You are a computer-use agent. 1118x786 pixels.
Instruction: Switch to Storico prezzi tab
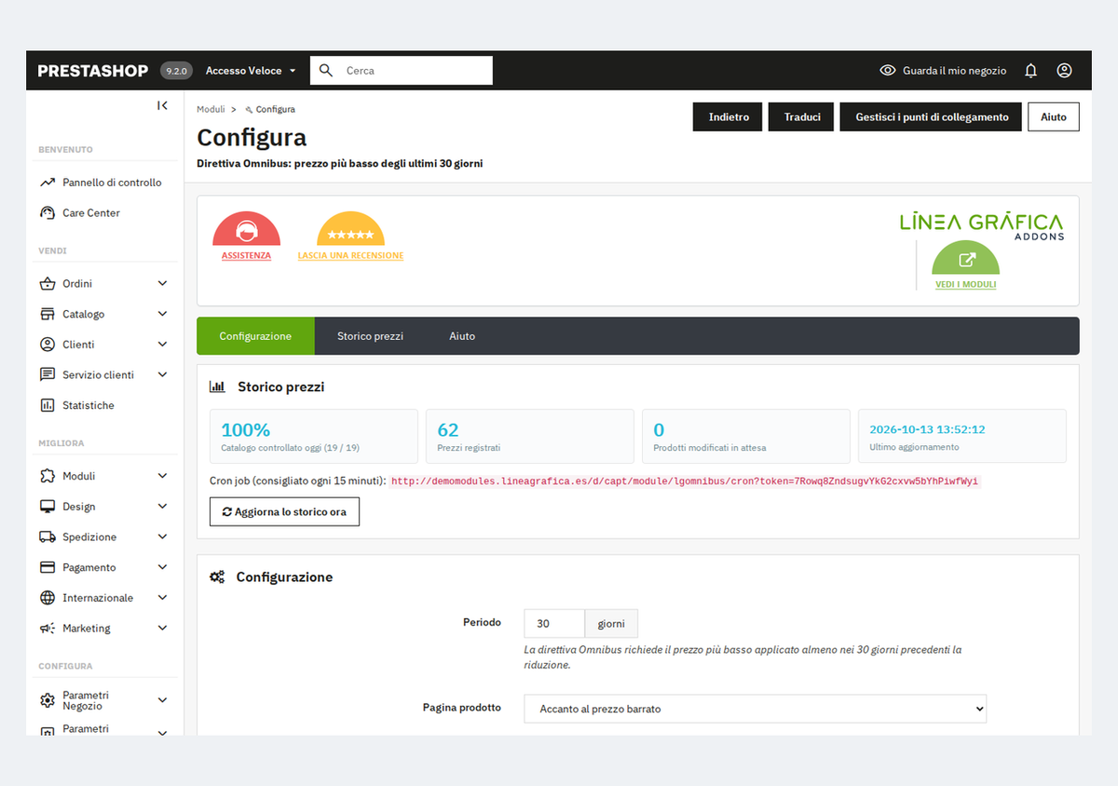point(370,336)
